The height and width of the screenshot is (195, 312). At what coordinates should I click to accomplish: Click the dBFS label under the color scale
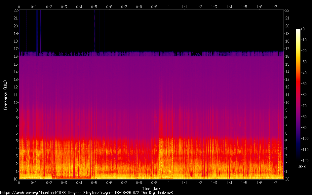[301, 167]
